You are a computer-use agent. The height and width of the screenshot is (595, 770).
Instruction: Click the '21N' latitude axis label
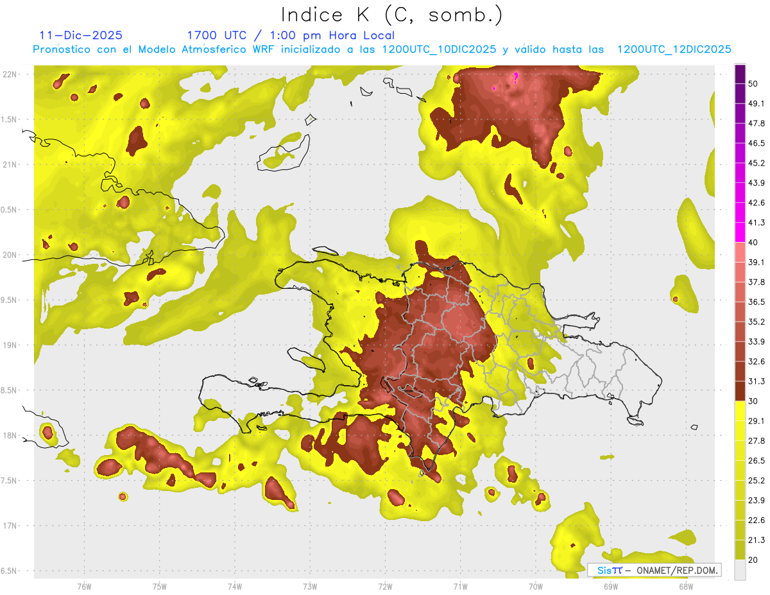[x=11, y=164]
